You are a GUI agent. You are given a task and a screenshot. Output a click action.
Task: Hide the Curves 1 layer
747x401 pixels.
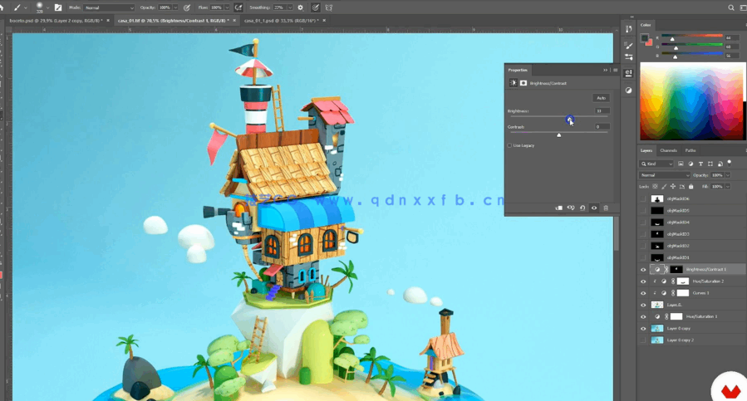click(x=643, y=293)
